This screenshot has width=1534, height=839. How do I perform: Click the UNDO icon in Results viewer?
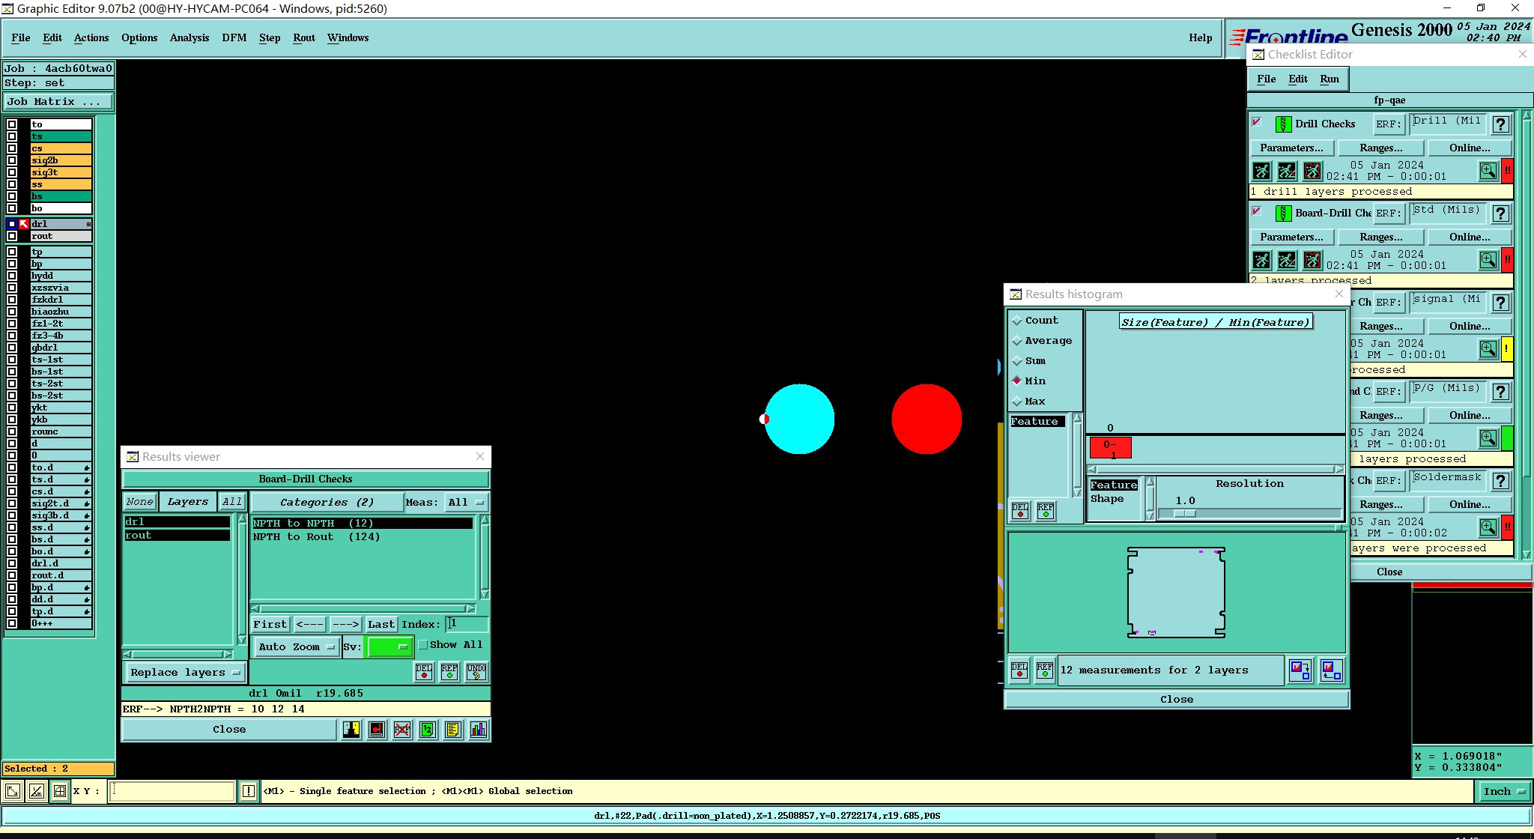pyautogui.click(x=476, y=672)
